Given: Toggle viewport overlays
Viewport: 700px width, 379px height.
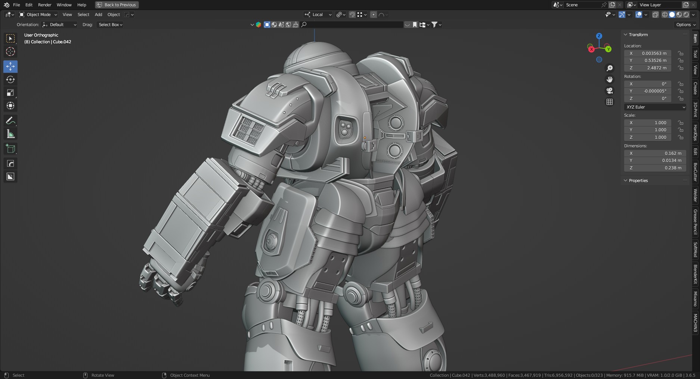Looking at the screenshot, I should [x=639, y=15].
